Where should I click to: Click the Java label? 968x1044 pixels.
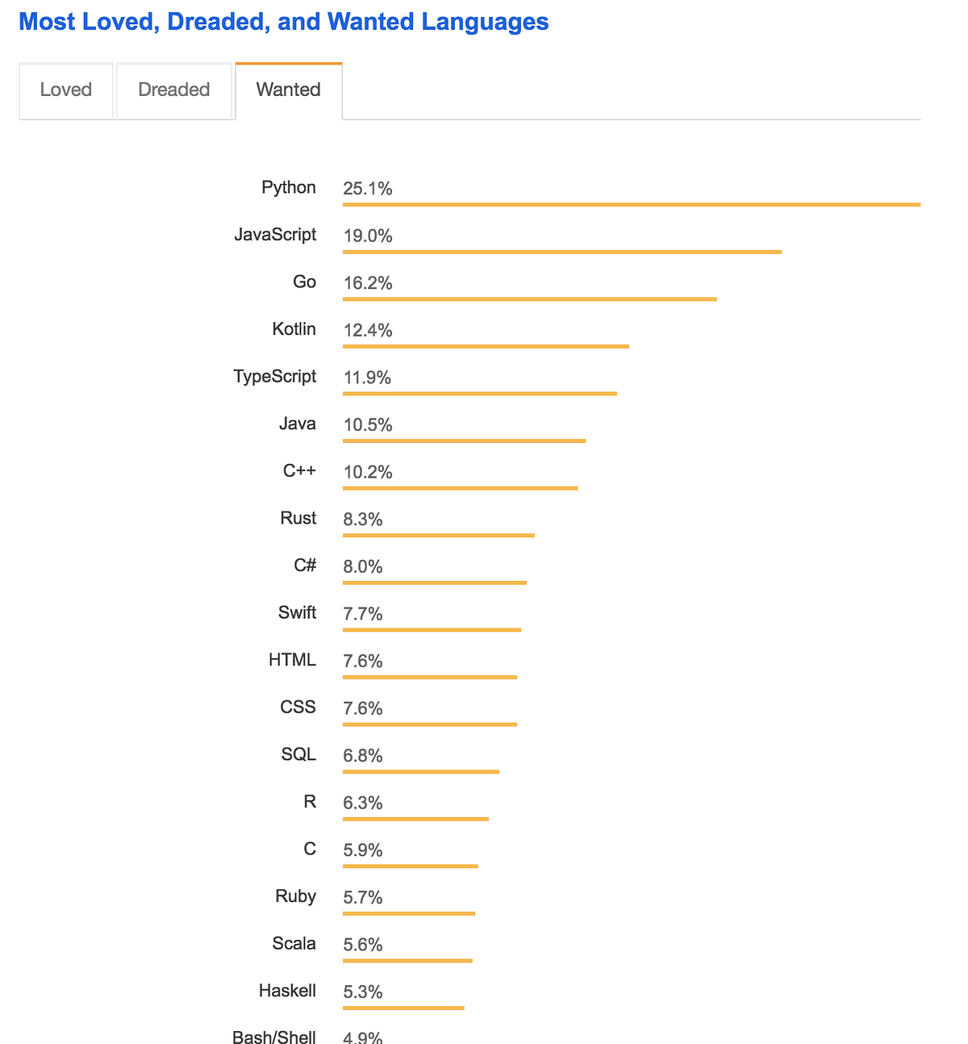pos(298,424)
